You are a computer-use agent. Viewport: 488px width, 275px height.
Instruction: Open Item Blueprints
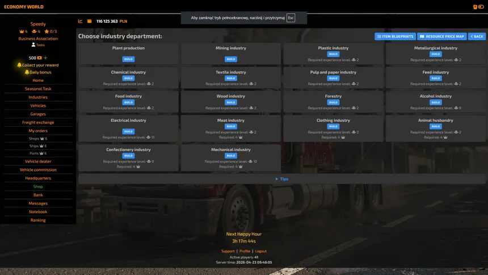point(396,36)
